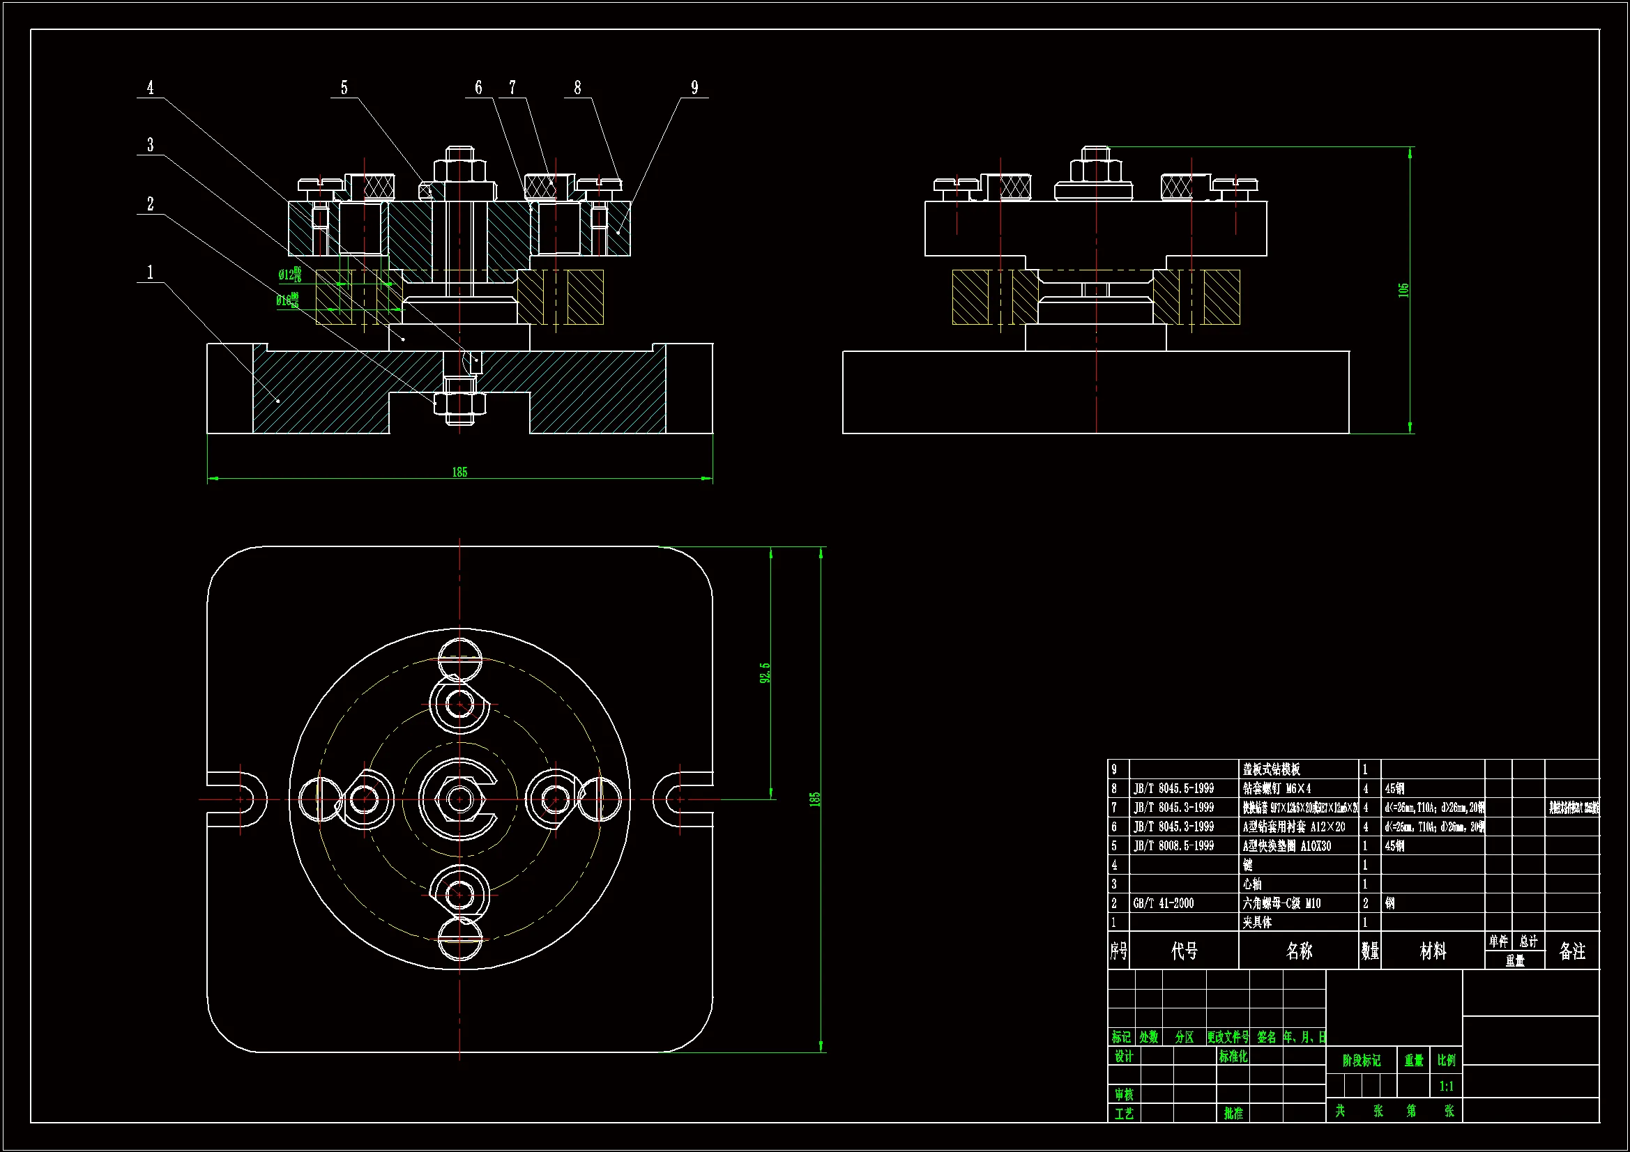The width and height of the screenshot is (1630, 1152).
Task: Click the 92.5 vertical dimension text
Action: [x=765, y=673]
